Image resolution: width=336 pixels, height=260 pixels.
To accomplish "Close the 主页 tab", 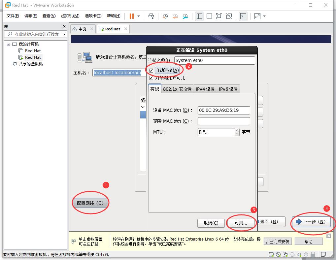I will tap(92, 28).
